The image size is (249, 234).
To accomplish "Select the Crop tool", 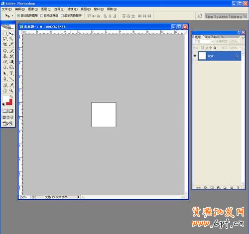I will 5,44.
